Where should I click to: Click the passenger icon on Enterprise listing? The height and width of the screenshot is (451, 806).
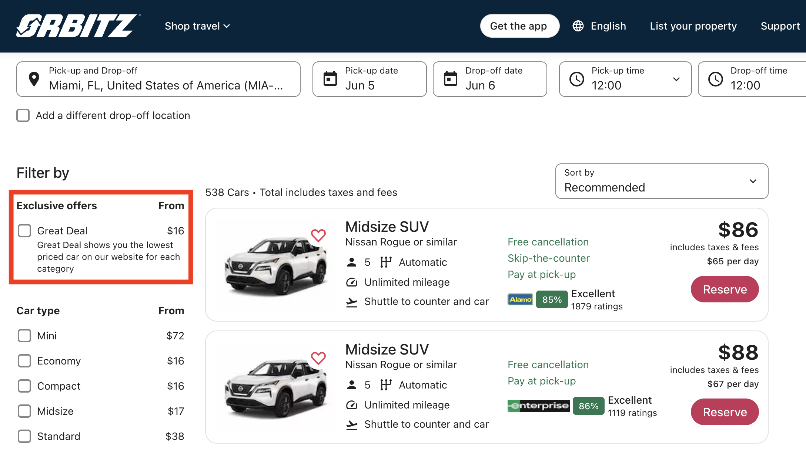coord(351,385)
